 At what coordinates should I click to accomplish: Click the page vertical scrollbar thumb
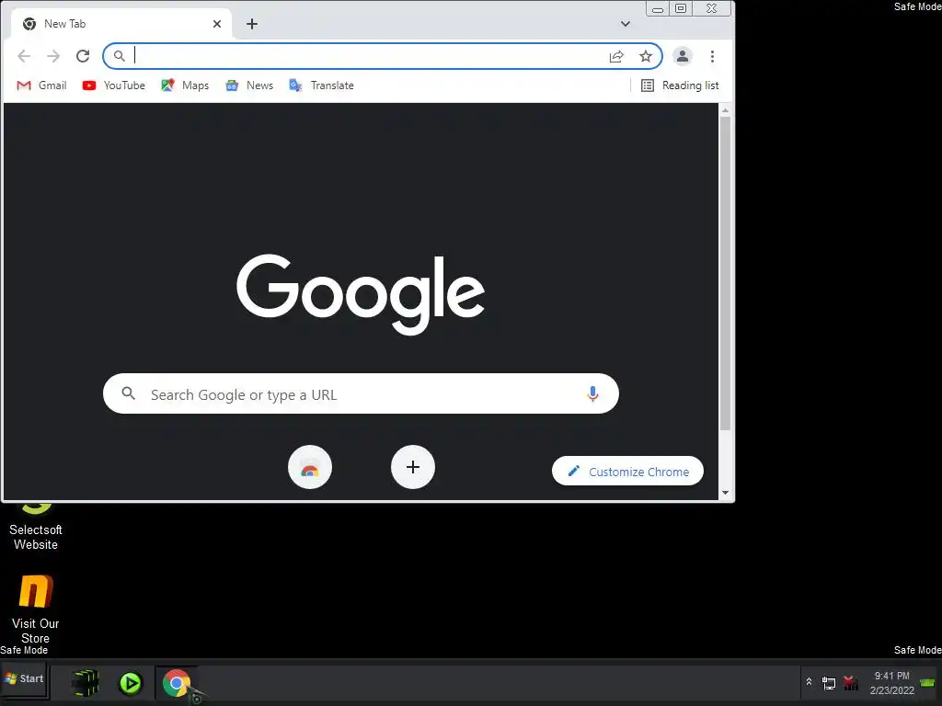pos(725,273)
